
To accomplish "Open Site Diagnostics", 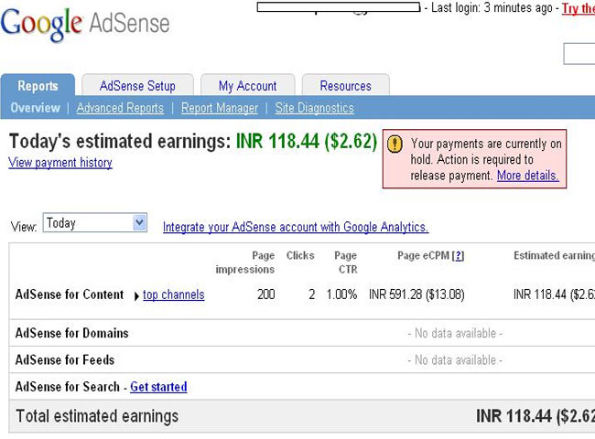I will 315,108.
